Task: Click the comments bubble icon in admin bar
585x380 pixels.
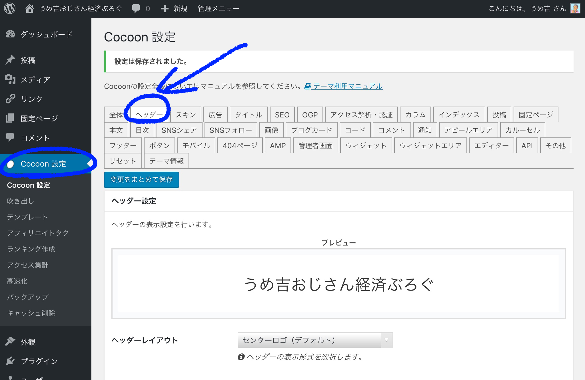Action: pyautogui.click(x=136, y=9)
